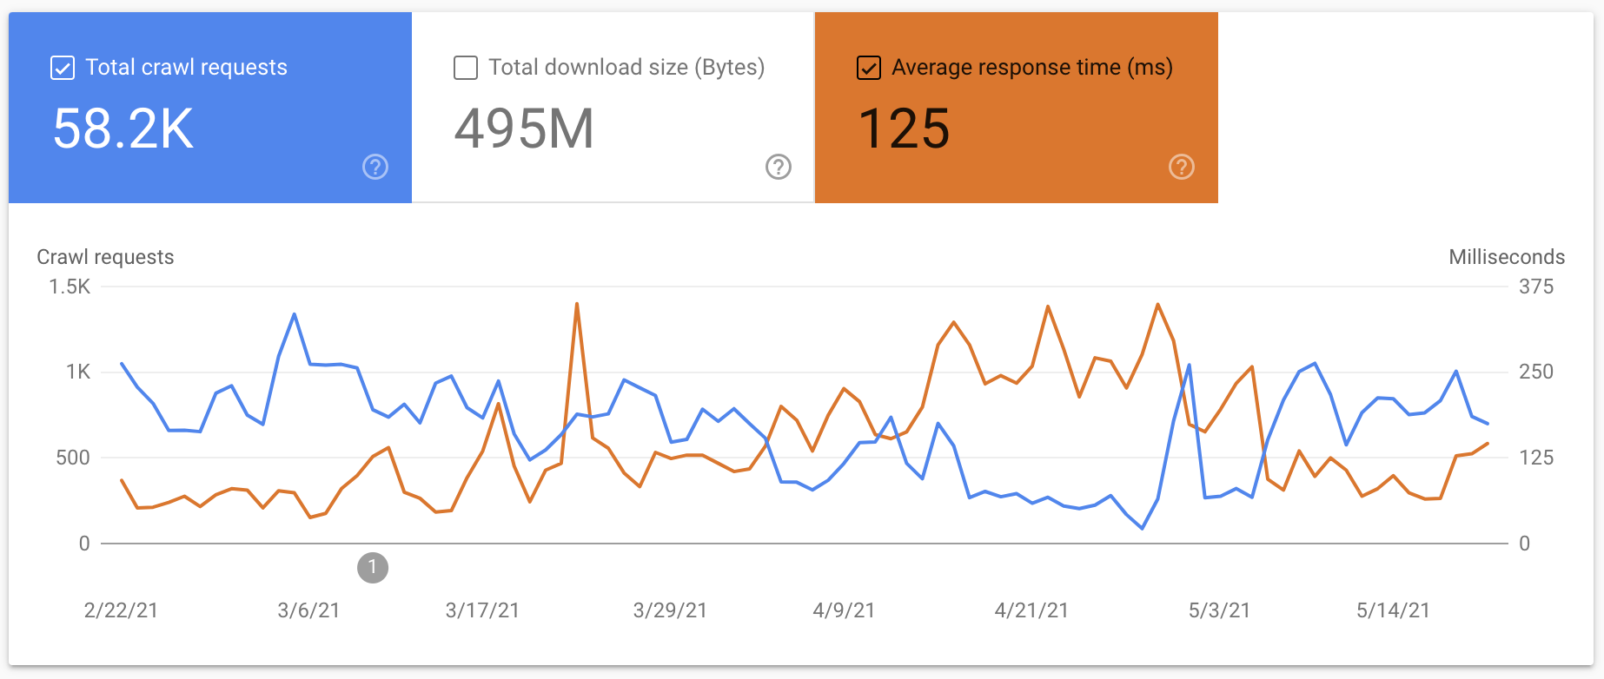Screen dimensions: 1604x679
Task: Select the 3/17/21 date axis label
Action: 482,610
